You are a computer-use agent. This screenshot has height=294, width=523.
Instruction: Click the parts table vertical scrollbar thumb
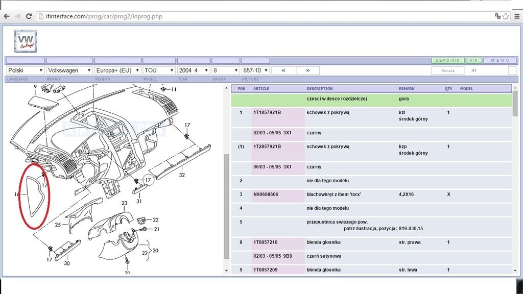point(515,103)
